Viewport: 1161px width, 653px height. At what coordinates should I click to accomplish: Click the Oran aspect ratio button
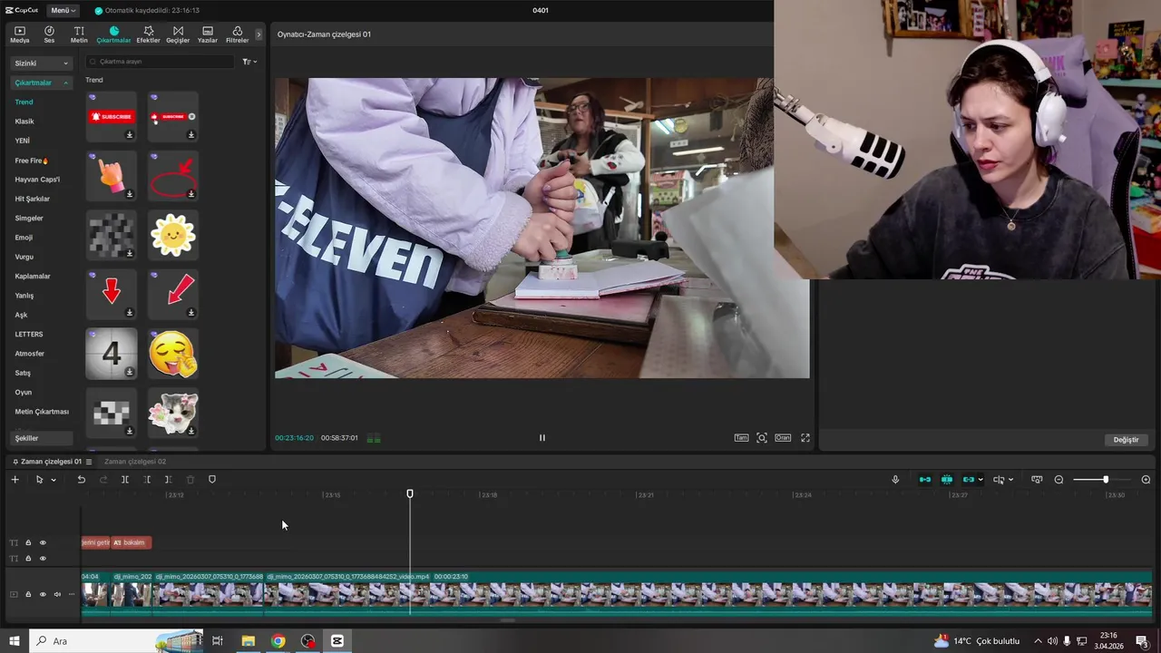coord(783,438)
